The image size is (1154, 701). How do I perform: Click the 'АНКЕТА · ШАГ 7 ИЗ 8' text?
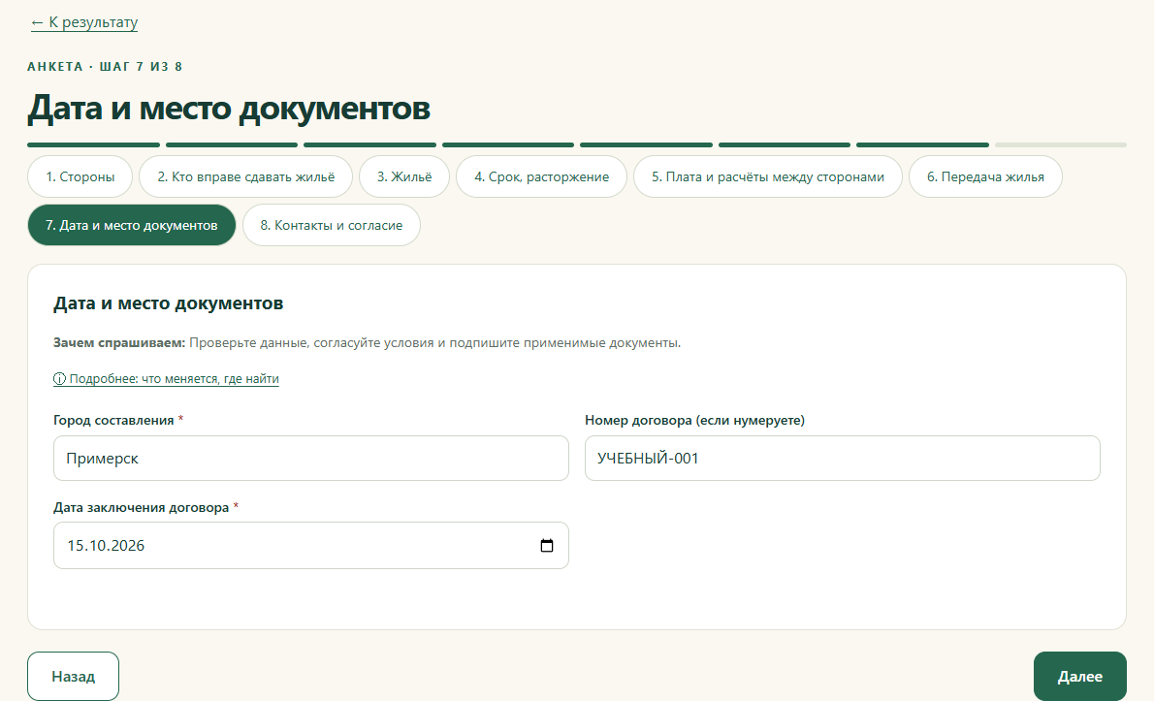pyautogui.click(x=105, y=66)
